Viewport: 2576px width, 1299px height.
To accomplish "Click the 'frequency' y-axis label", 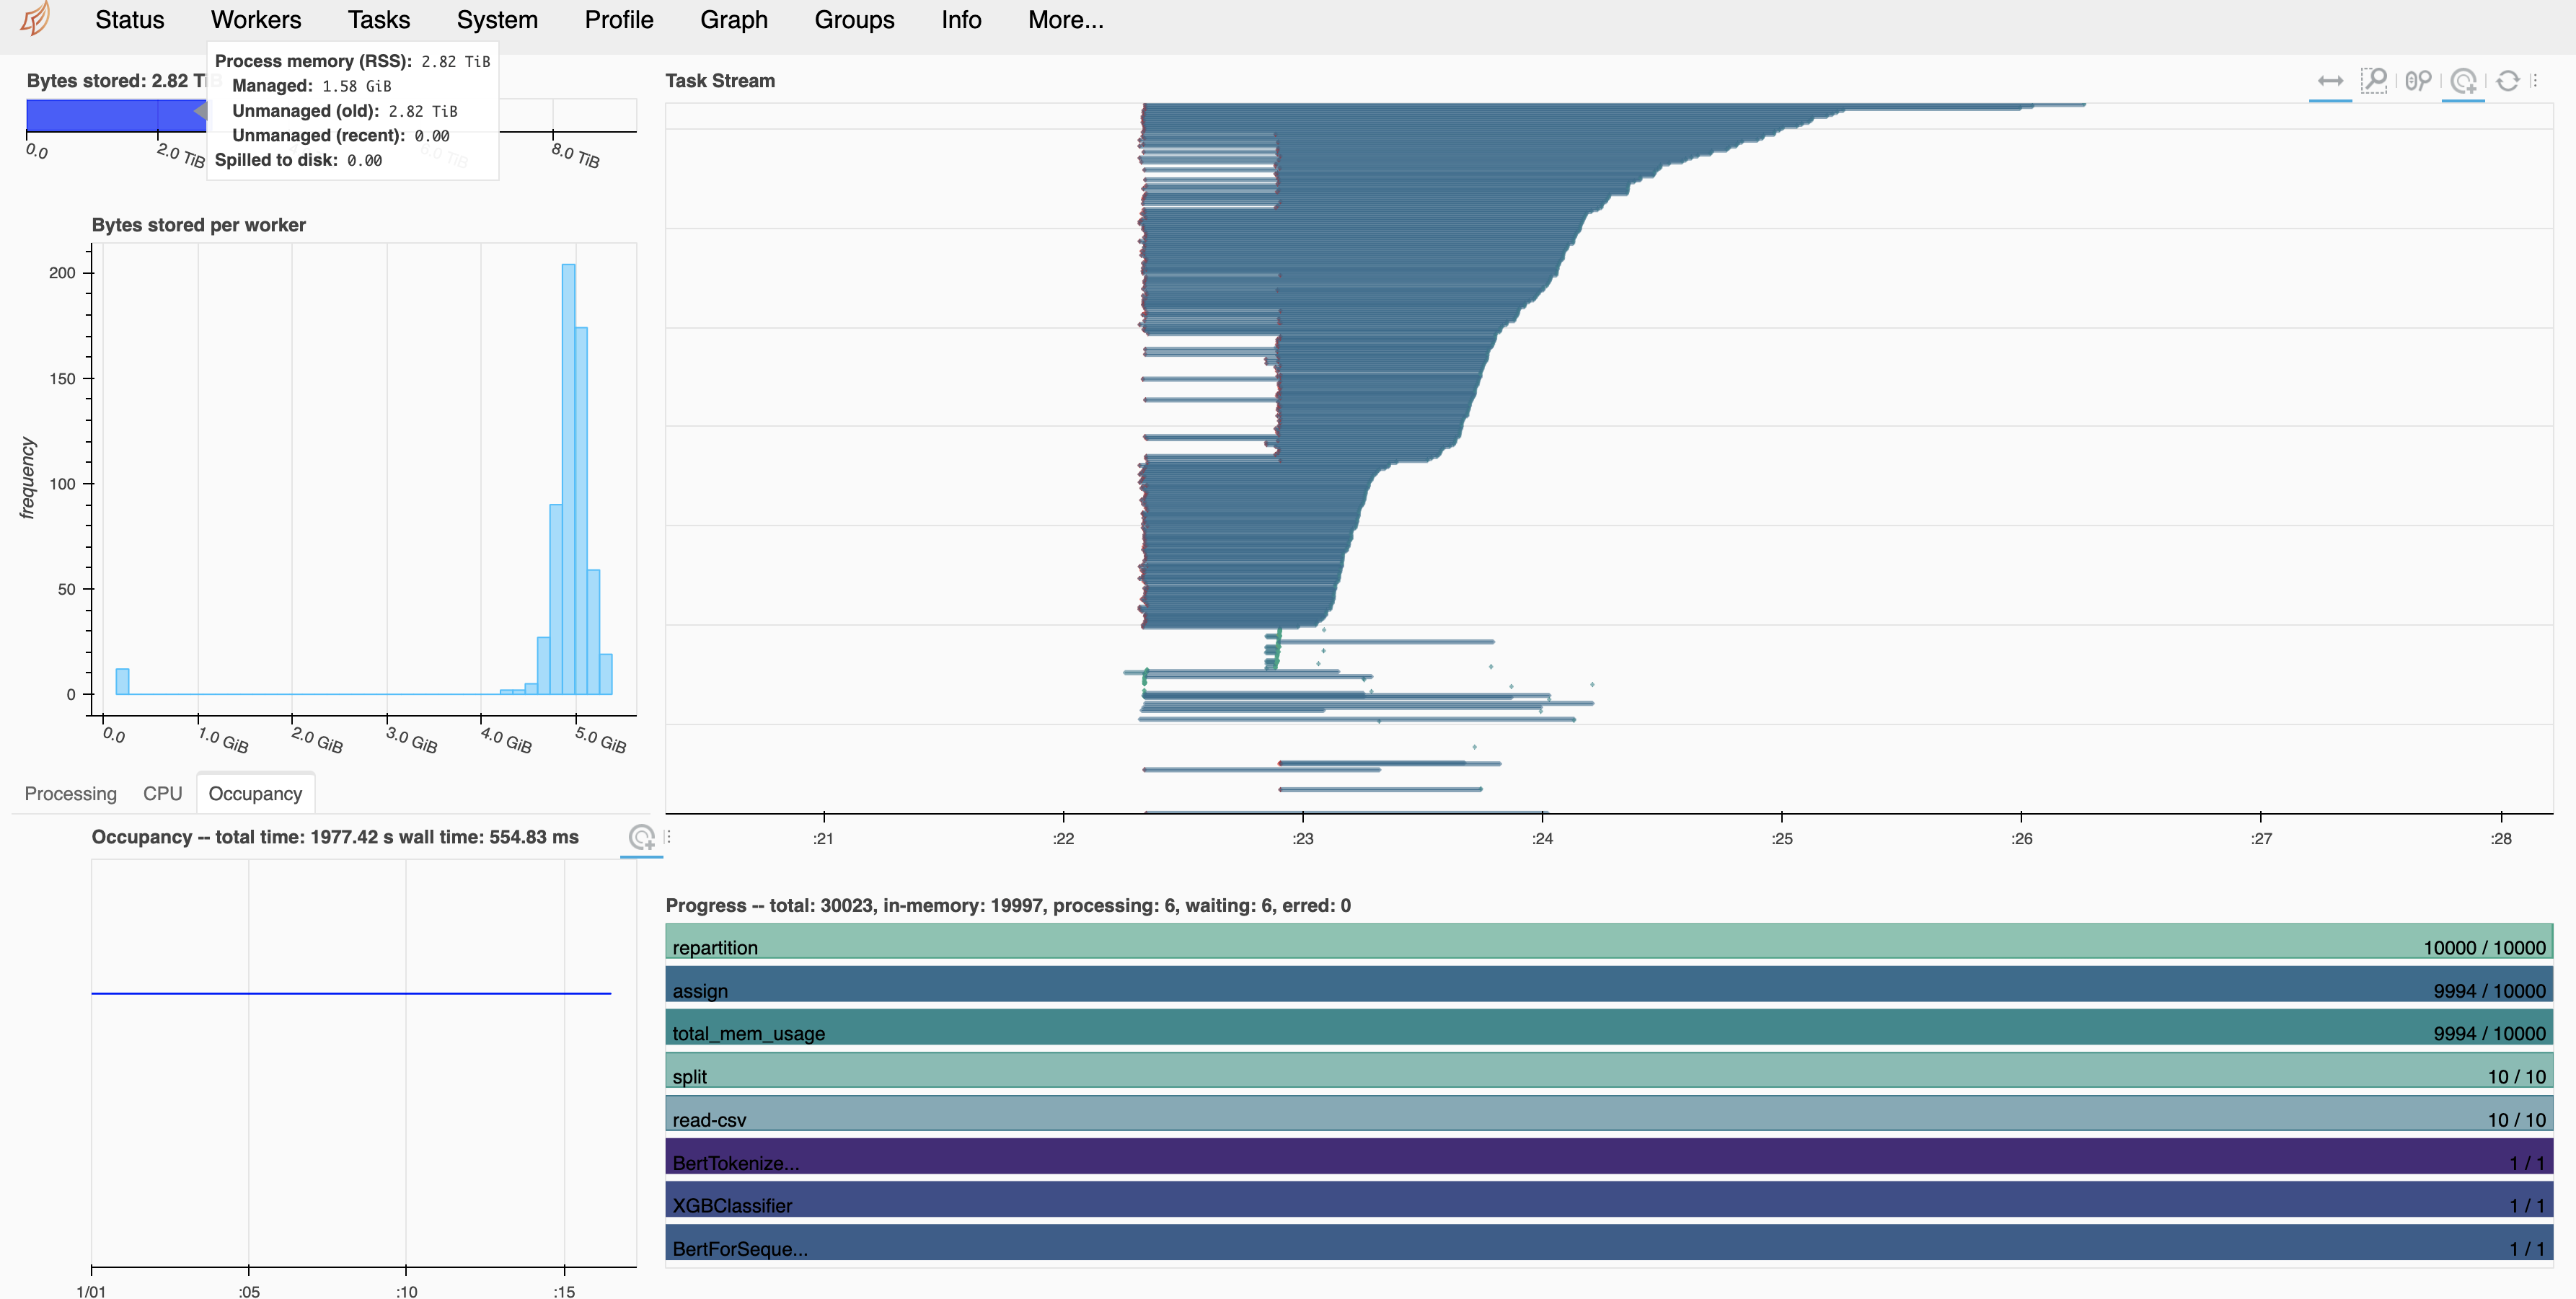I will pyautogui.click(x=27, y=478).
